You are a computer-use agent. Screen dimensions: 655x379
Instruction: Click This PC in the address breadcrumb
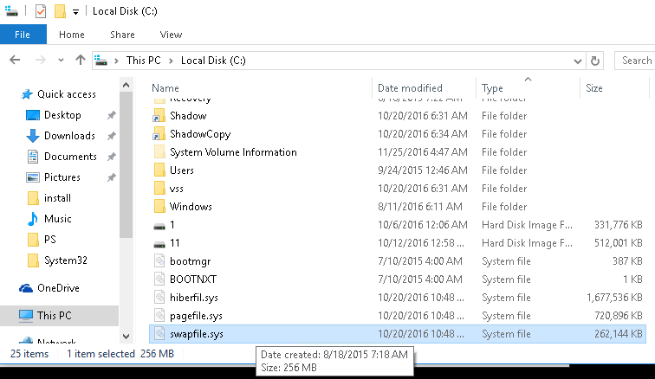(143, 61)
